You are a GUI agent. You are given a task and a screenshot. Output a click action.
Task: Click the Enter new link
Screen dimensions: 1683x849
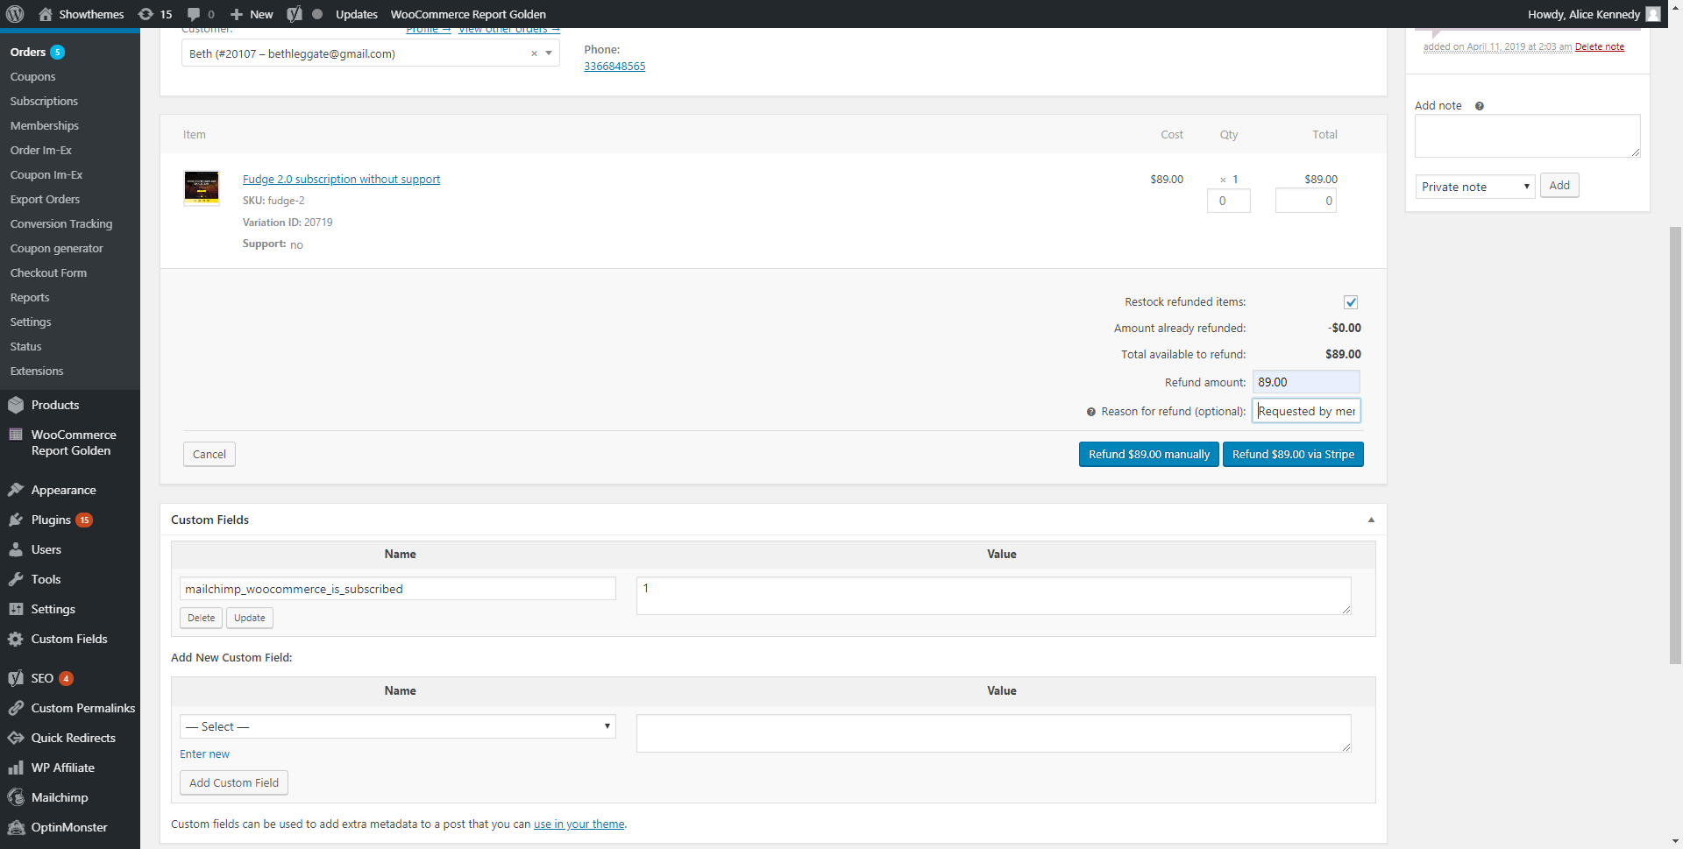pyautogui.click(x=204, y=753)
